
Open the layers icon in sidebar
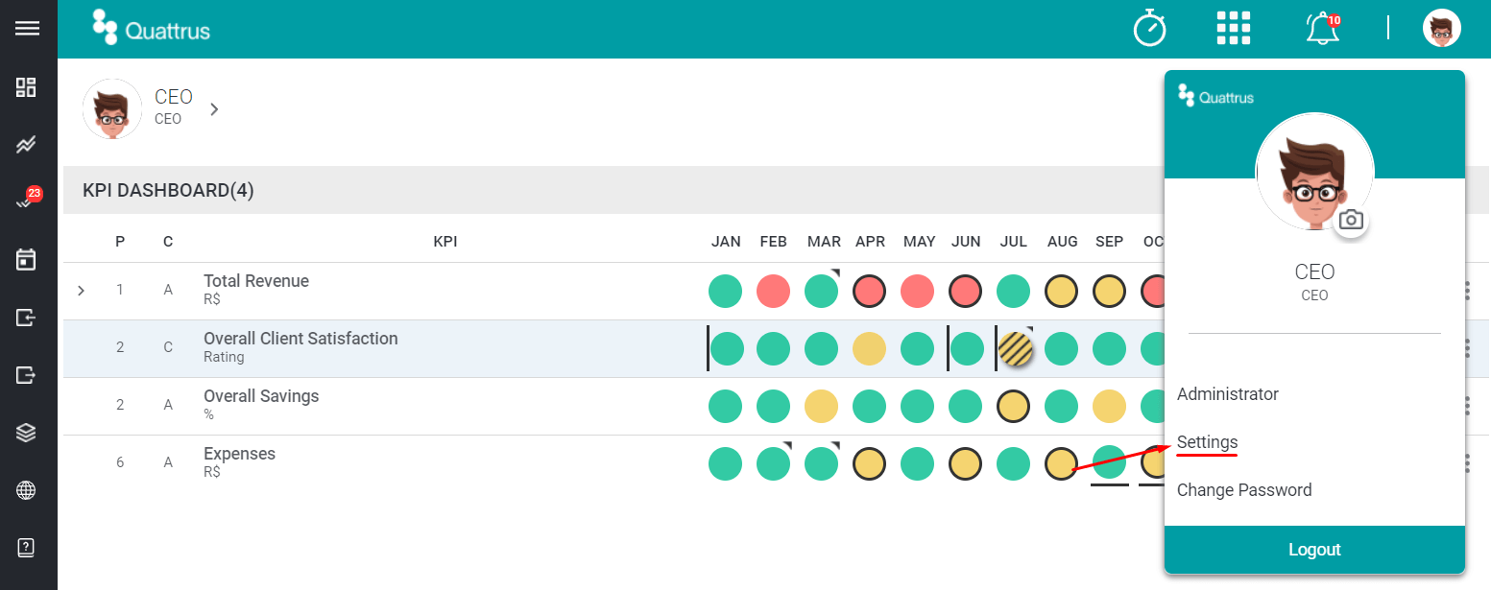(x=26, y=433)
